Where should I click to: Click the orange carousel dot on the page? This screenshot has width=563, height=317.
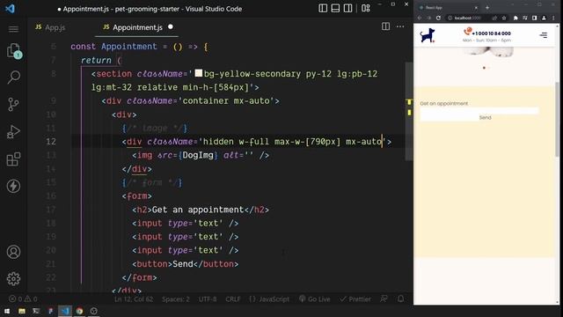[484, 68]
